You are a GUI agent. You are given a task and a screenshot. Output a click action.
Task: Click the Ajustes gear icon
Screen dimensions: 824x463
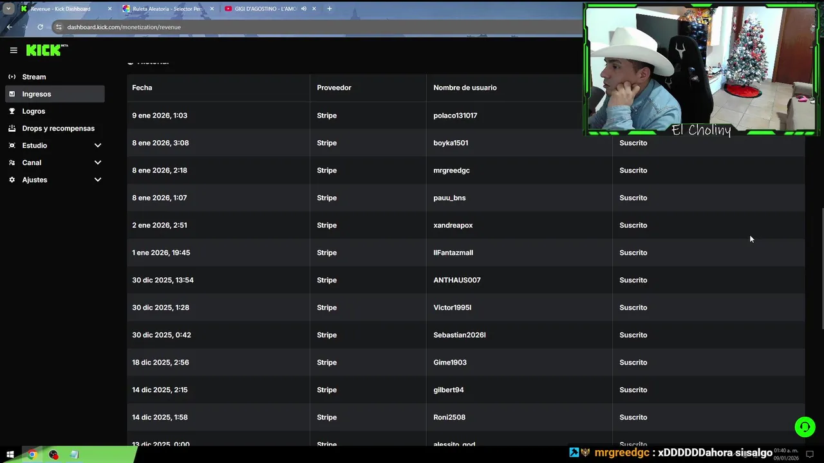click(x=12, y=179)
